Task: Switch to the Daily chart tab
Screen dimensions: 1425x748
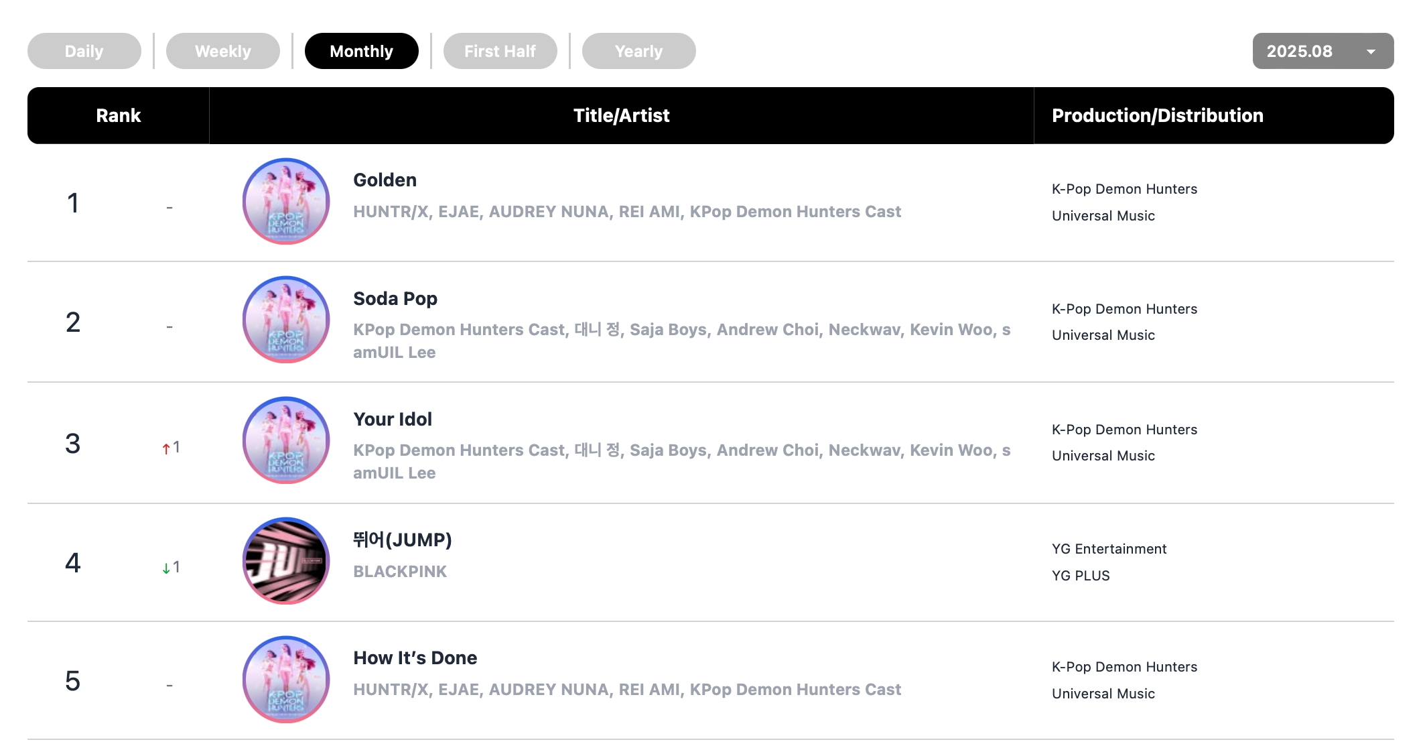Action: click(84, 51)
